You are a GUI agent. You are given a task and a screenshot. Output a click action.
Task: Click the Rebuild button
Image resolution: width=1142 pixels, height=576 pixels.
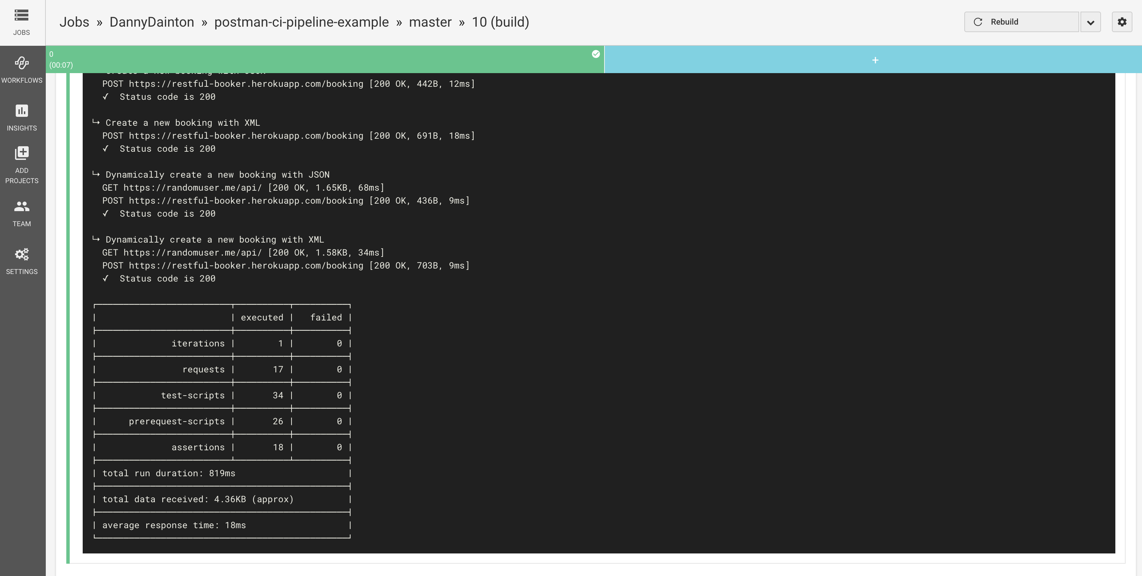(1021, 22)
